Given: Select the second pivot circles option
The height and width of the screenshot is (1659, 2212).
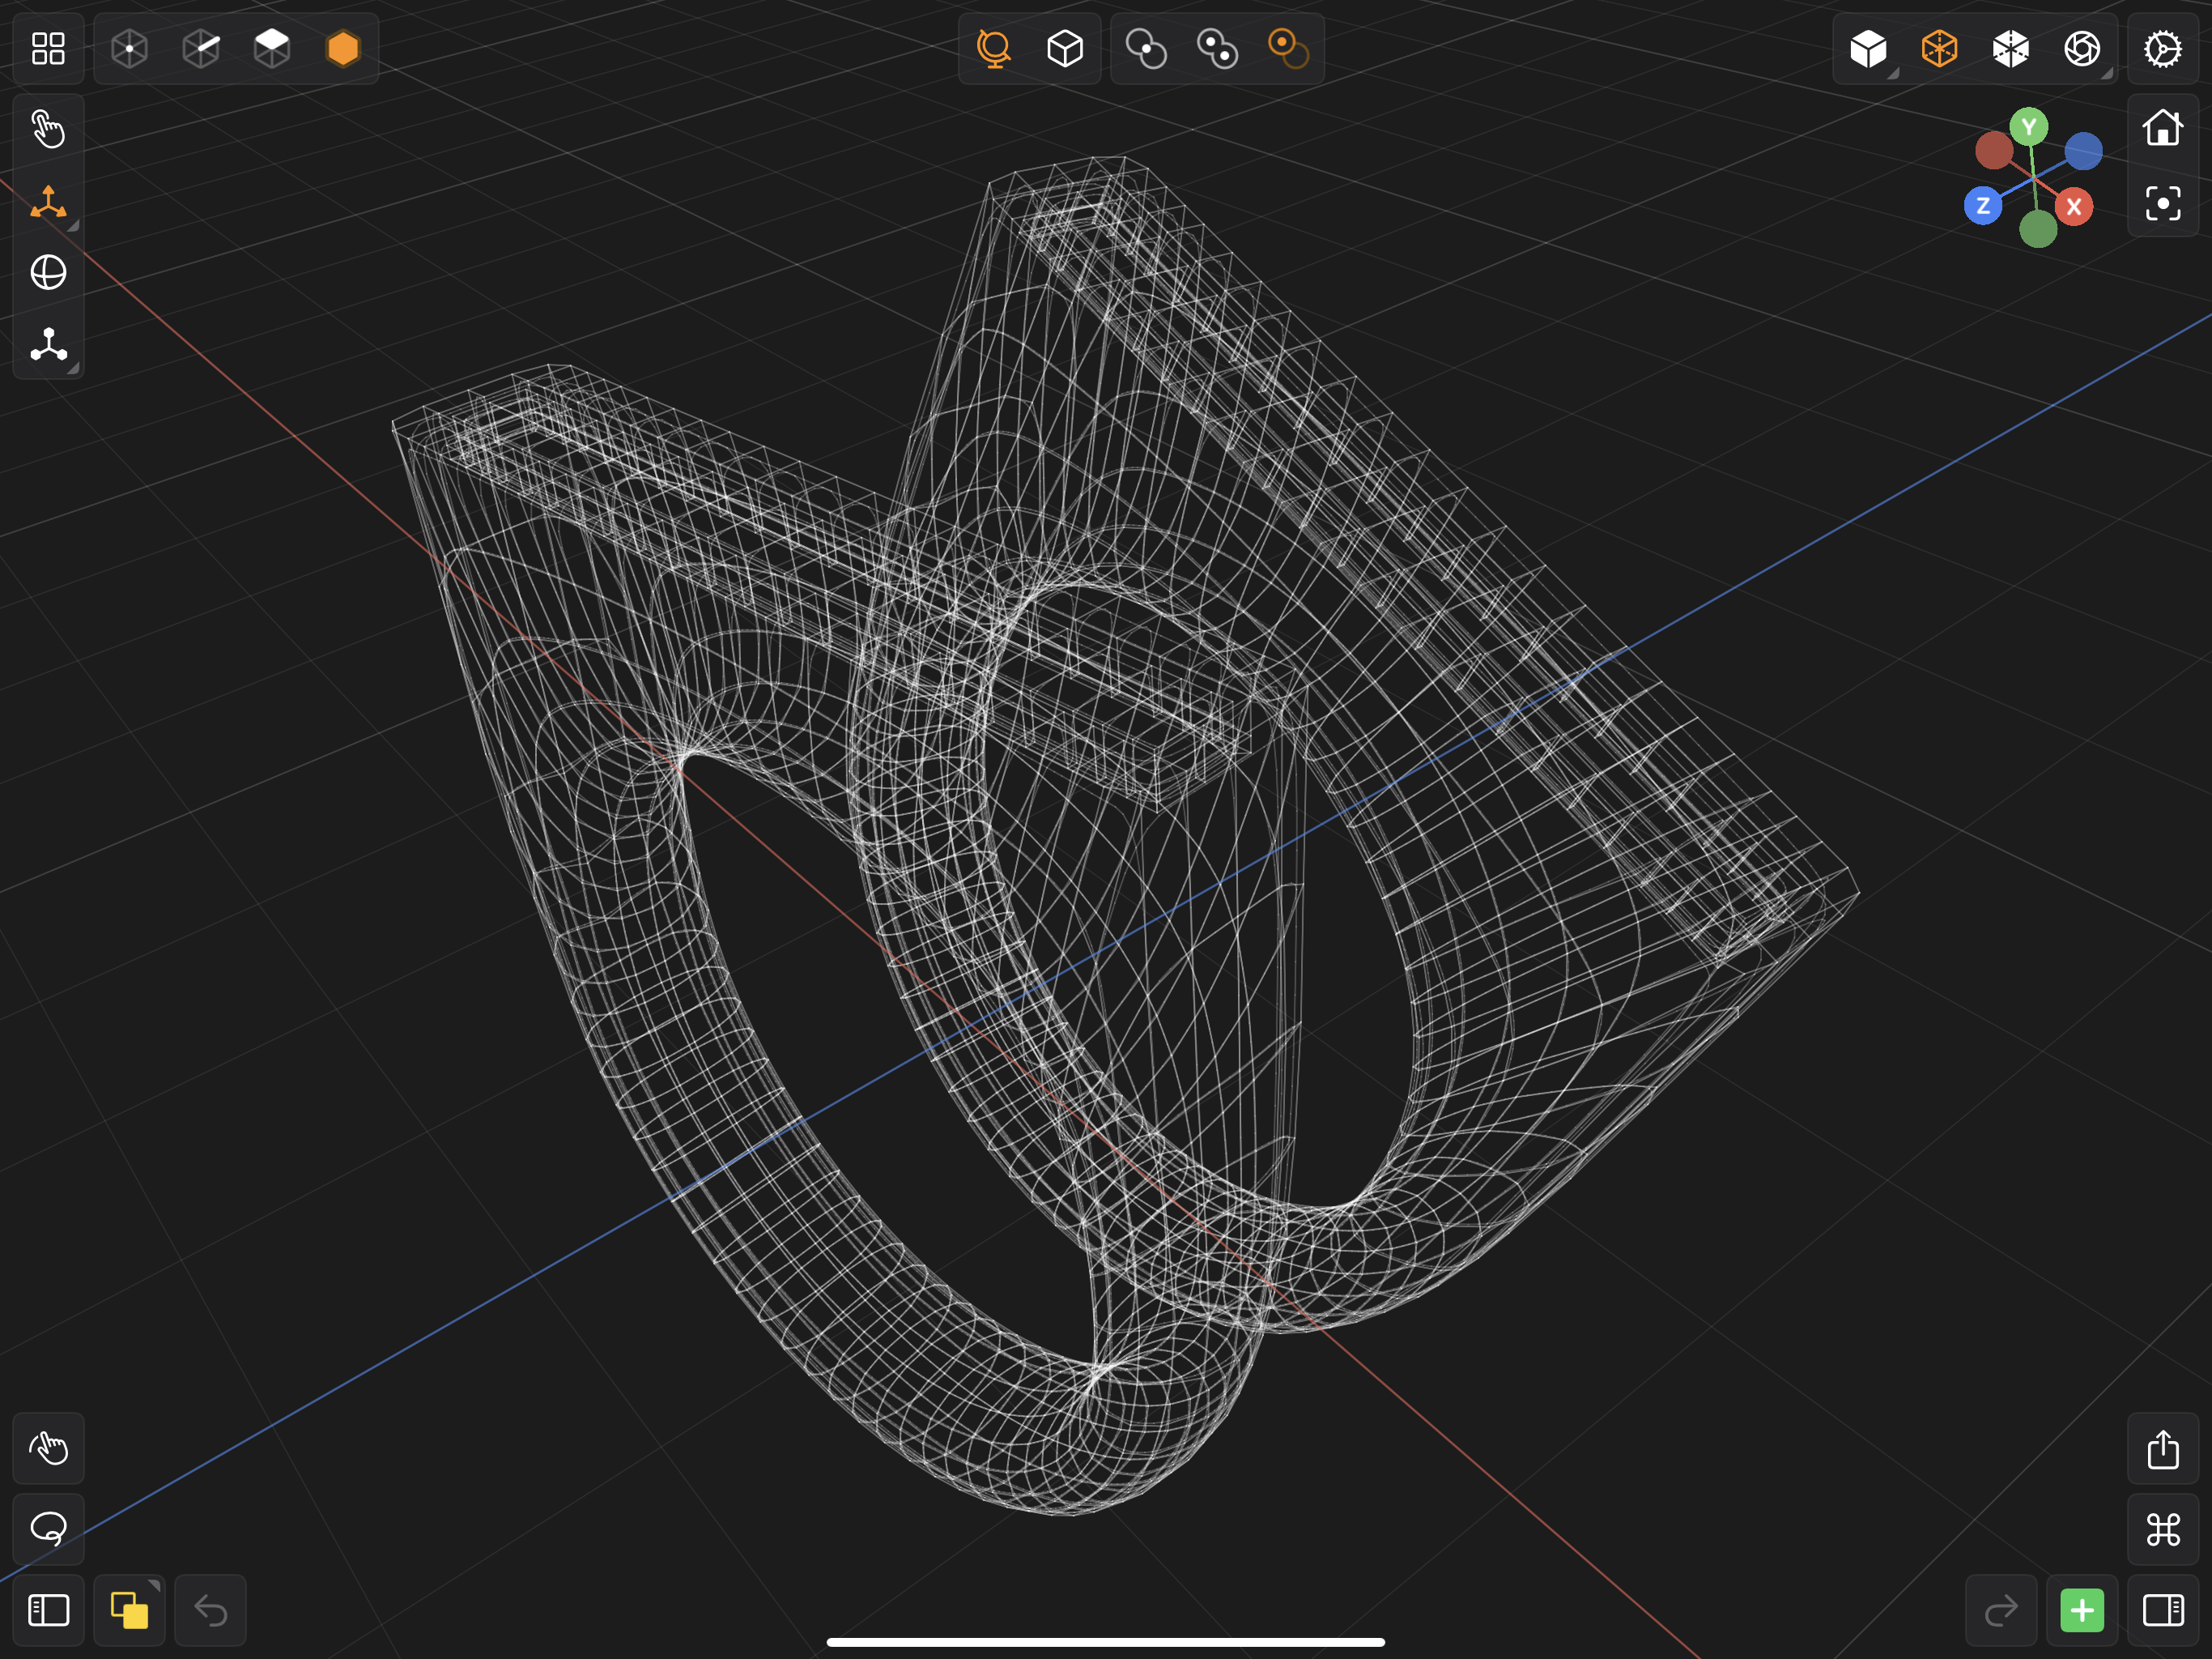Looking at the screenshot, I should tap(1217, 48).
